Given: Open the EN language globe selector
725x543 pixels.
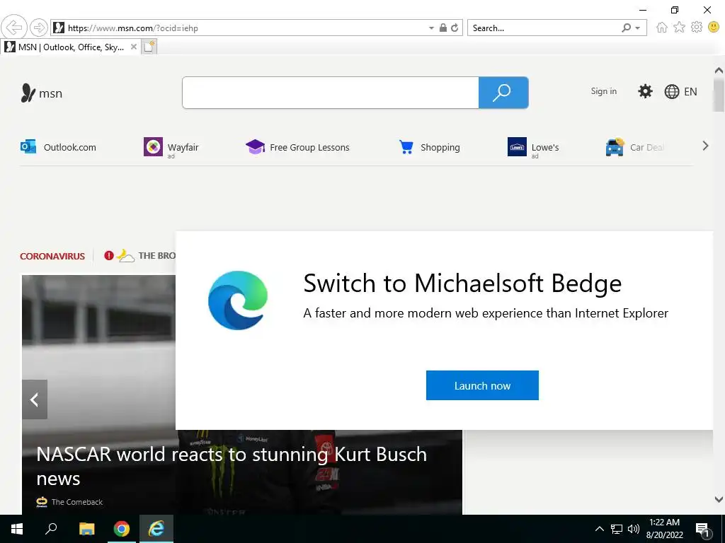Looking at the screenshot, I should [x=680, y=91].
